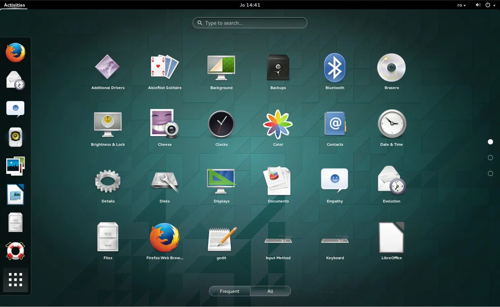
Task: Expand the keyboard layout indicator
Action: [x=461, y=5]
